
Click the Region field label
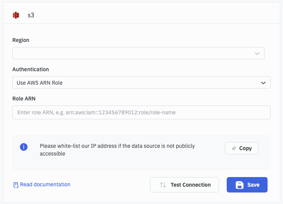click(x=21, y=40)
